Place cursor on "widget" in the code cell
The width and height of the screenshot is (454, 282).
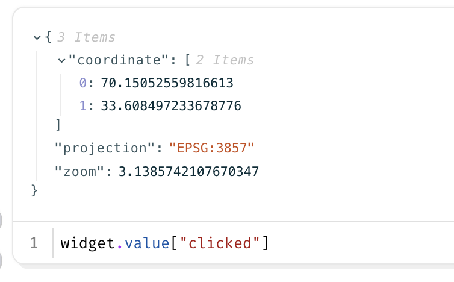(x=88, y=243)
